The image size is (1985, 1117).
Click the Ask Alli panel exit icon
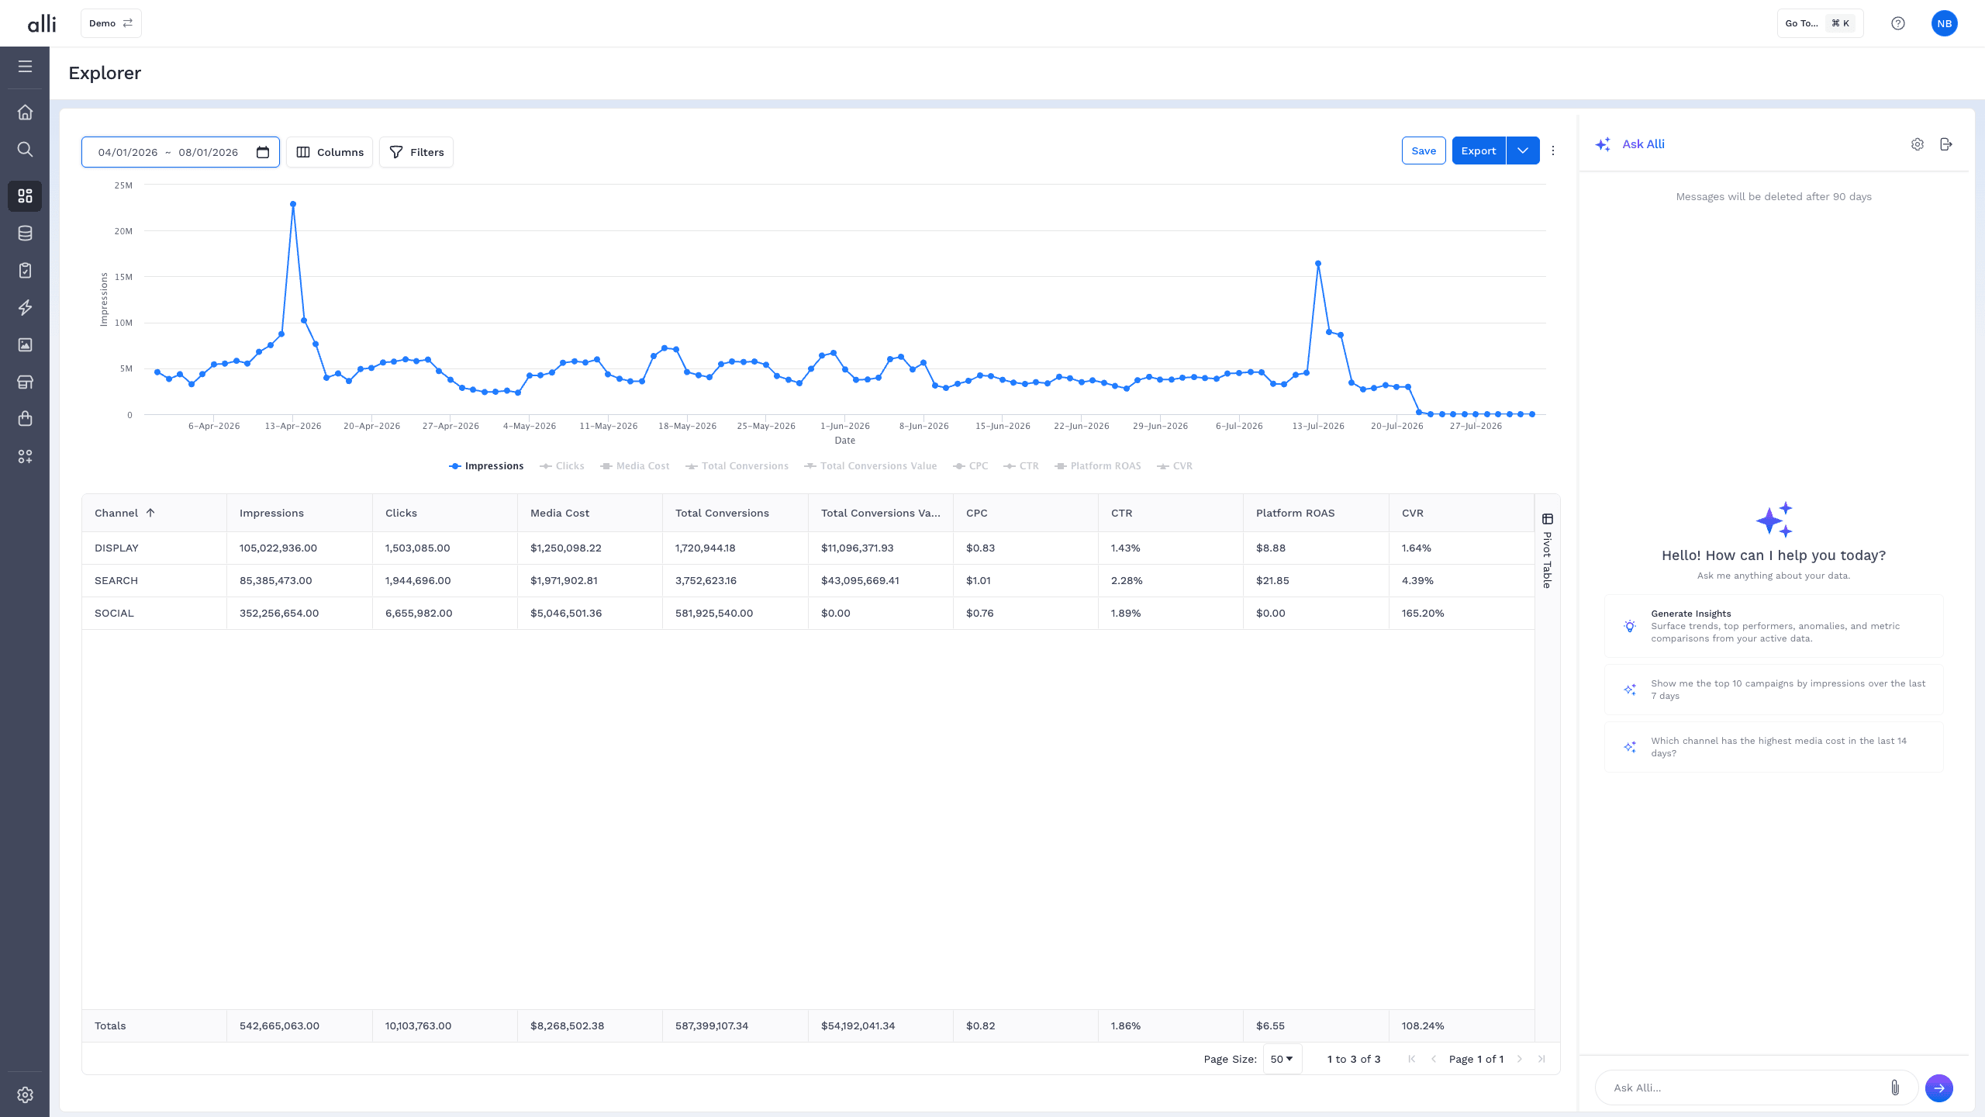1946,144
